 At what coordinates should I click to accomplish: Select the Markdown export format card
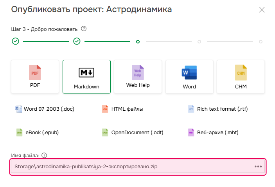[86, 77]
